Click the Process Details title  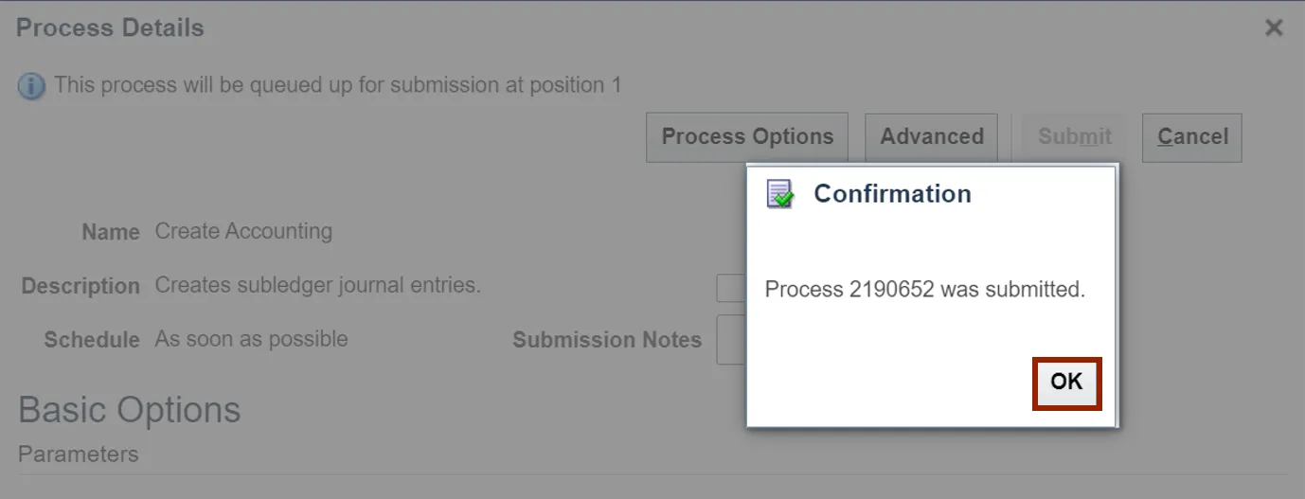[110, 28]
